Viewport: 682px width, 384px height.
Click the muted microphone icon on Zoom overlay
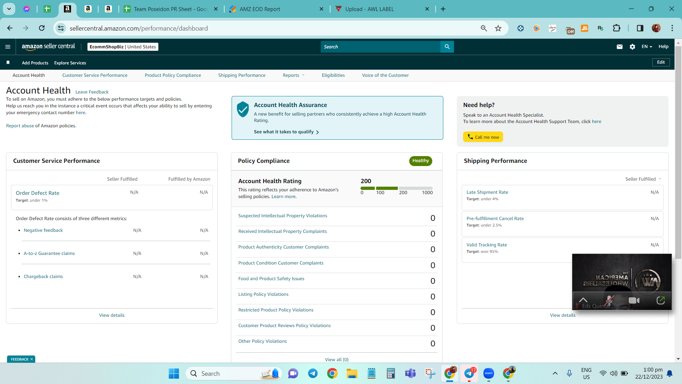(609, 301)
